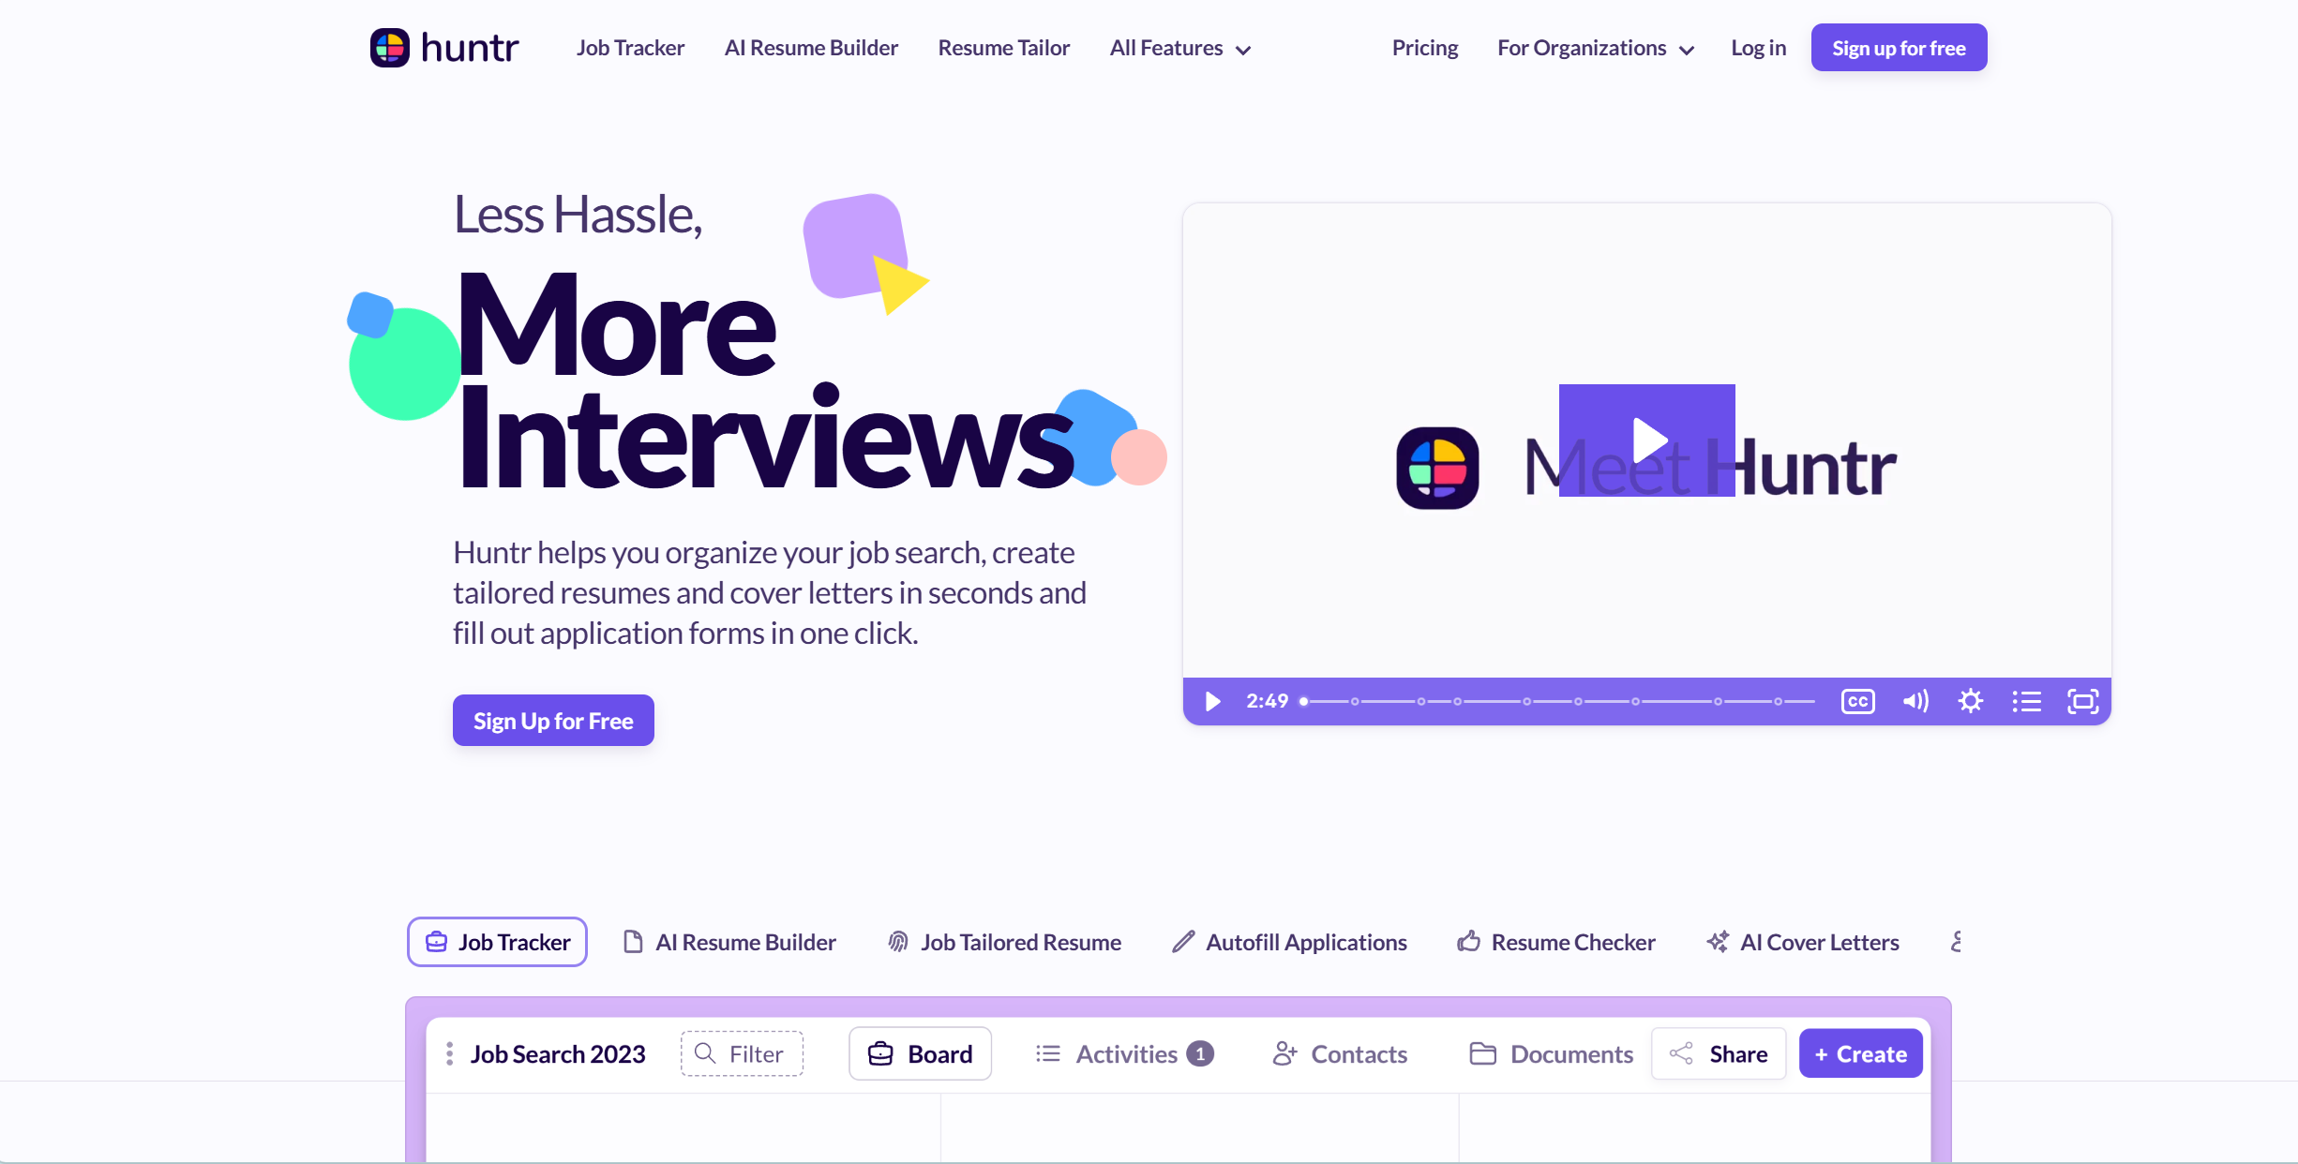Open the Pricing page
Image resolution: width=2298 pixels, height=1164 pixels.
coord(1425,48)
